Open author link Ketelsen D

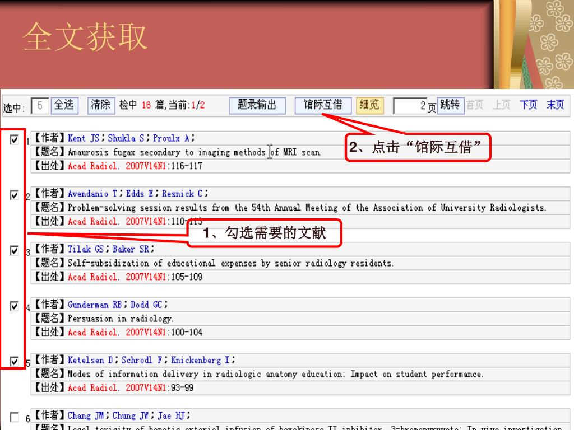90,361
